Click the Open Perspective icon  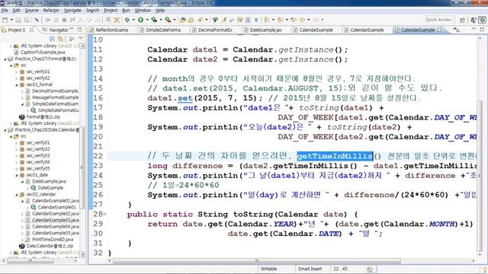[462, 20]
